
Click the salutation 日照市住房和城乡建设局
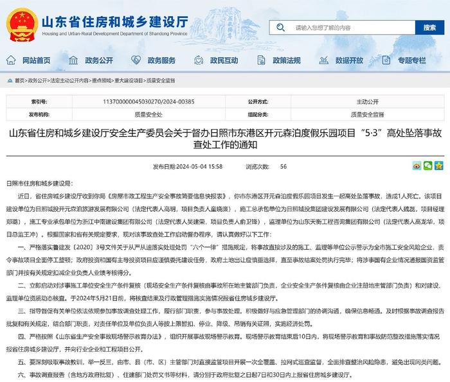tap(40, 184)
